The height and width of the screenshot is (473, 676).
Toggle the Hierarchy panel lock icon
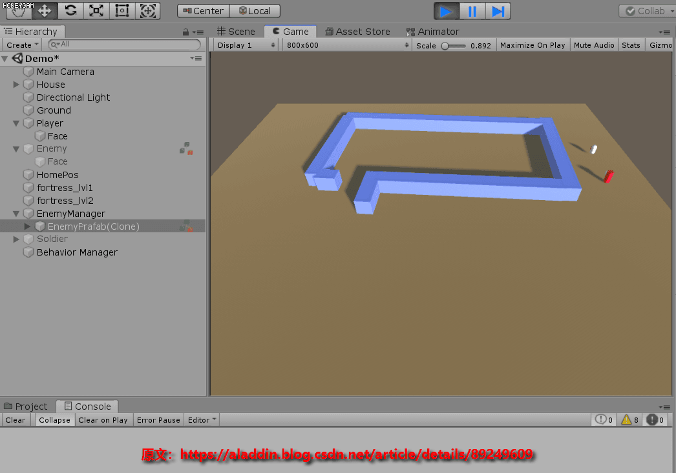186,32
